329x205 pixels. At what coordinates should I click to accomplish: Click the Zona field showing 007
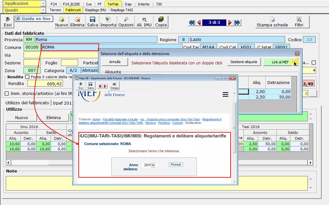[32, 70]
